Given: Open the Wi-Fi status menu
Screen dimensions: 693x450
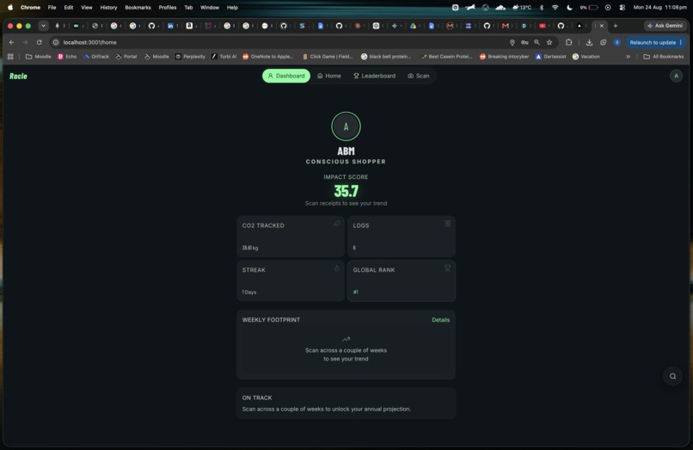Looking at the screenshot, I should 555,8.
